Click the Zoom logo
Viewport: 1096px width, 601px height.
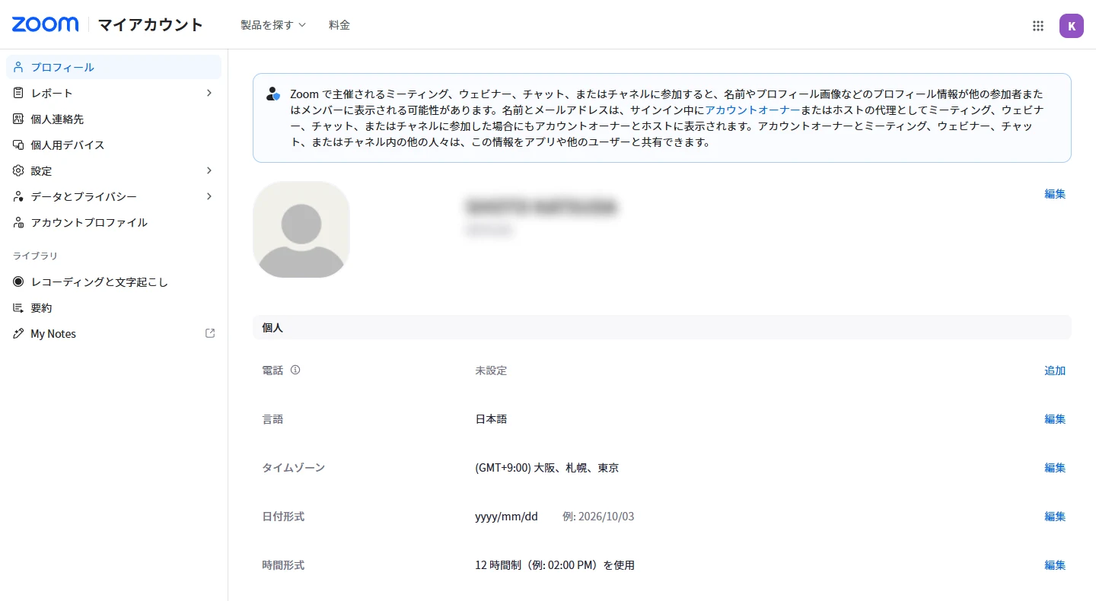pos(45,24)
